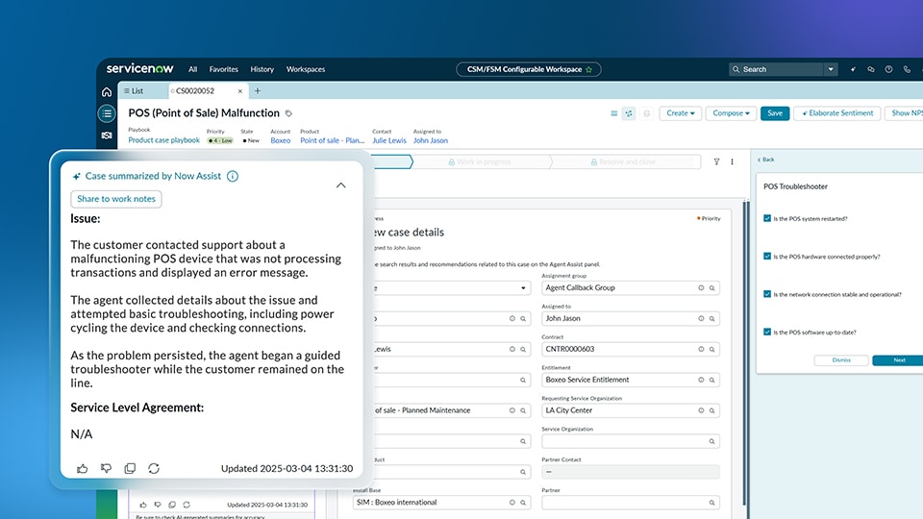Open the Favorites menu
The width and height of the screenshot is (923, 519).
pyautogui.click(x=224, y=69)
